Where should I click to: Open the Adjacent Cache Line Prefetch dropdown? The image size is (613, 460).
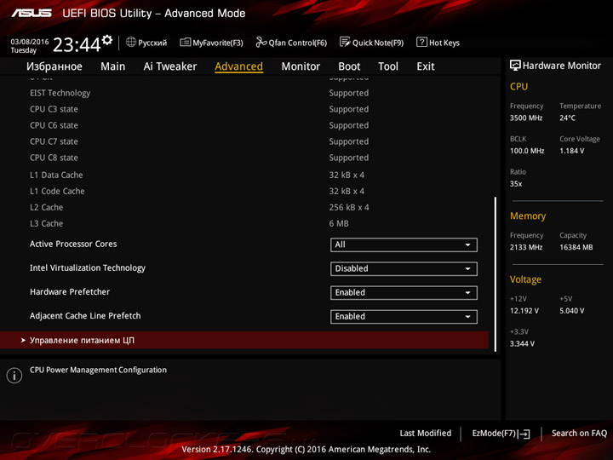(404, 316)
